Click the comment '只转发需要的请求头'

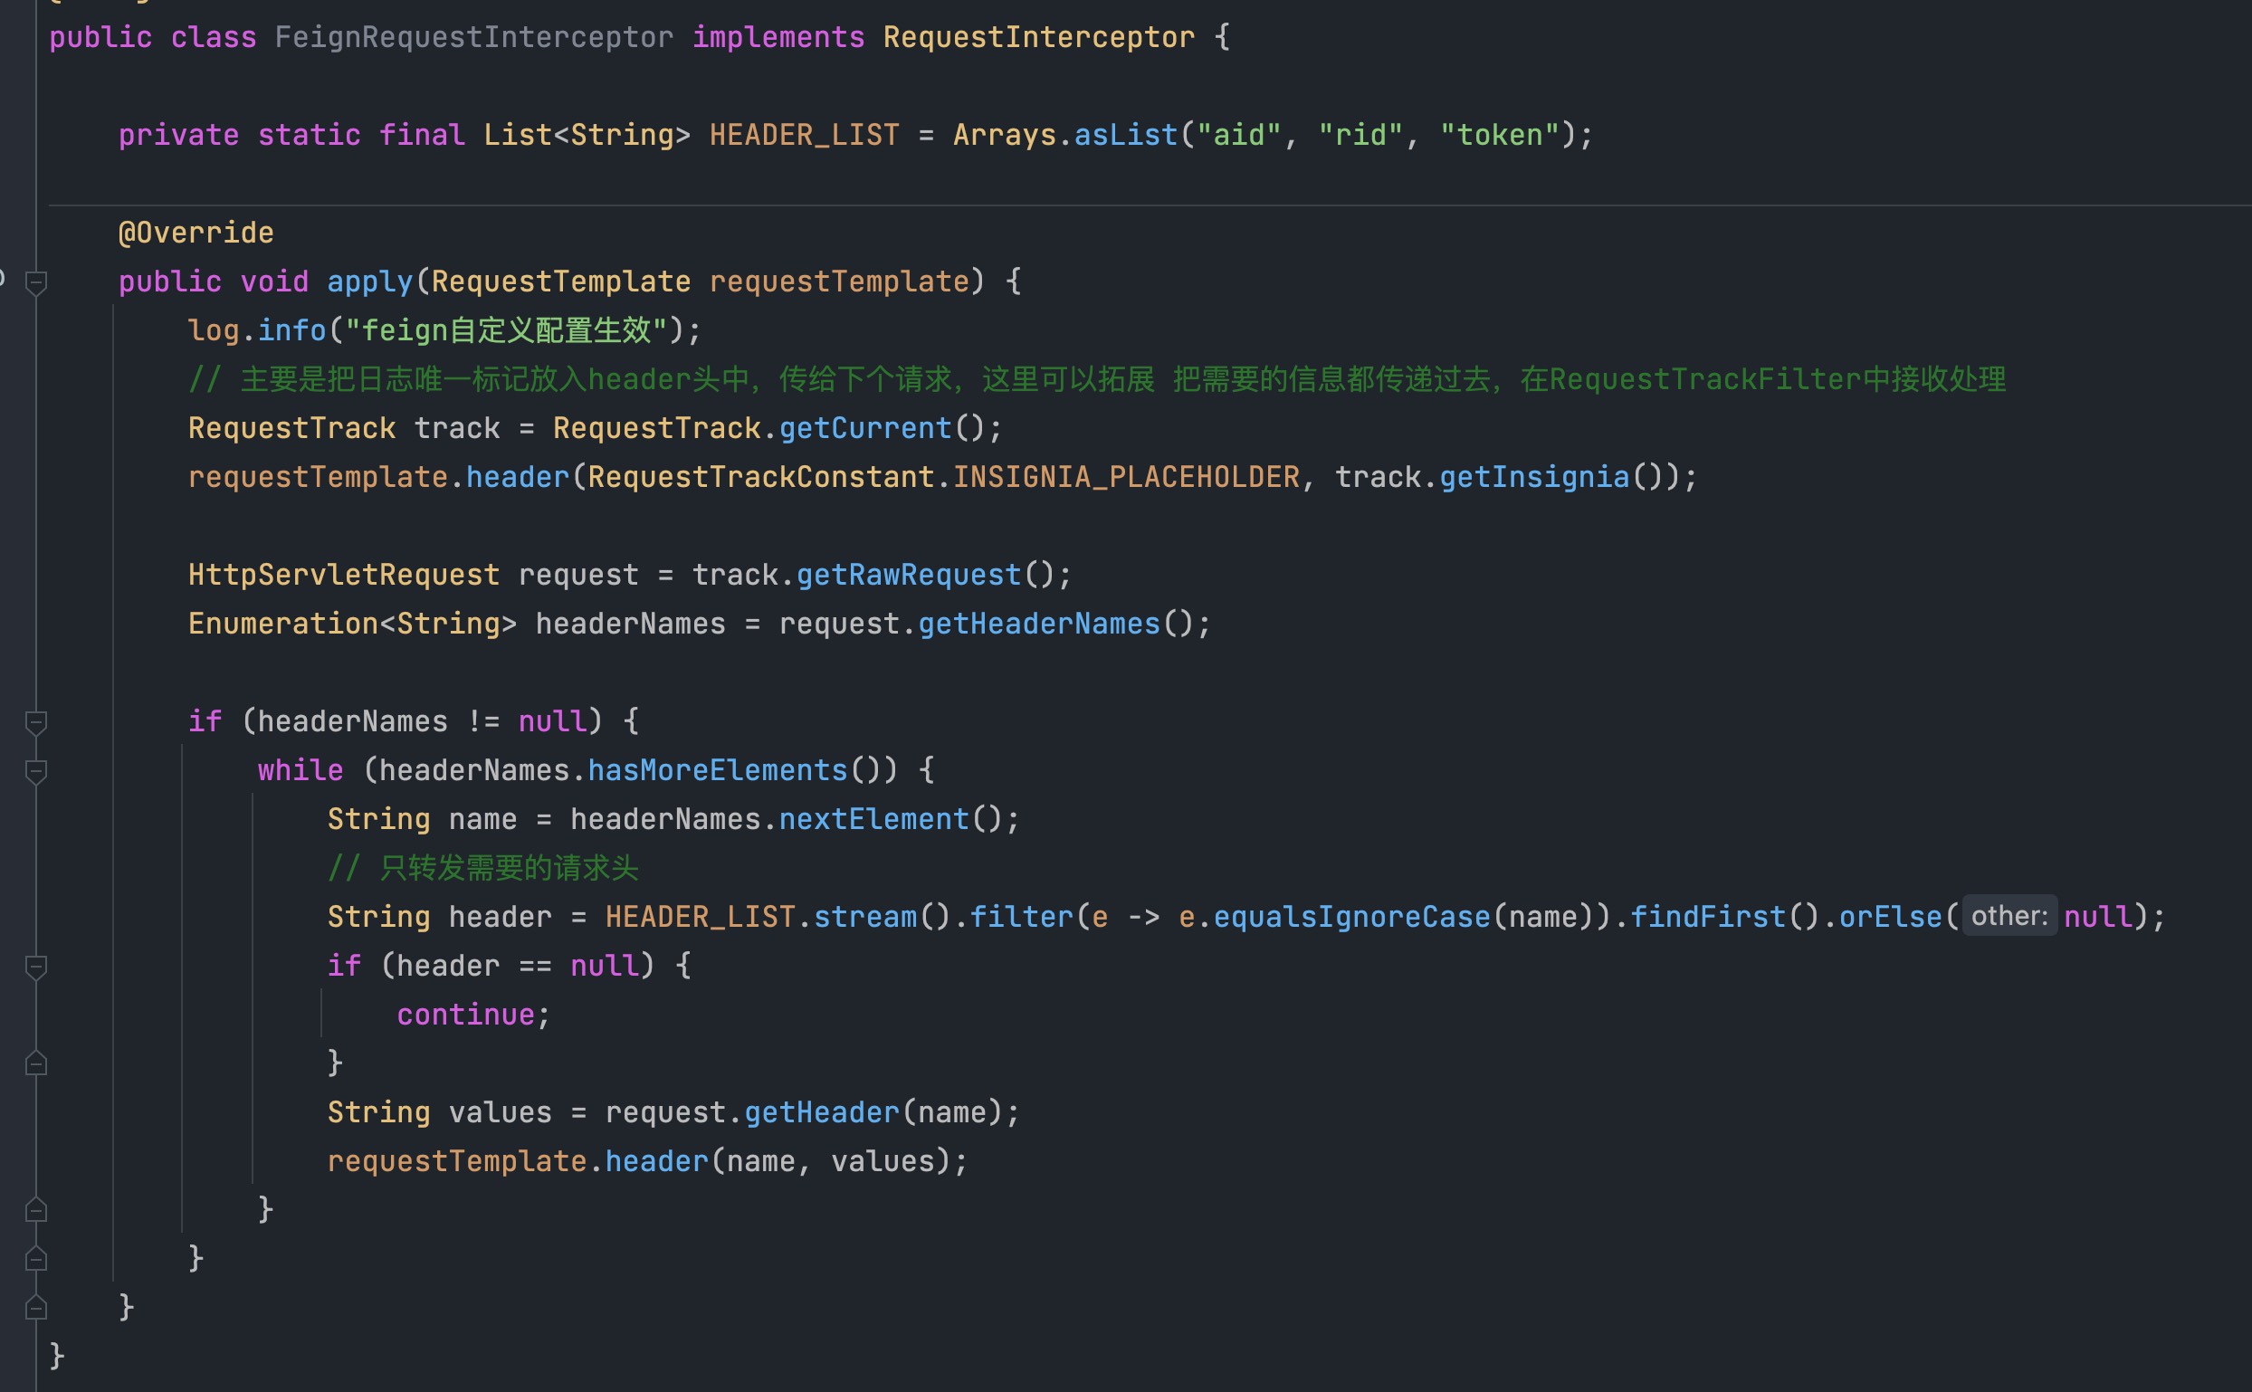(x=482, y=868)
